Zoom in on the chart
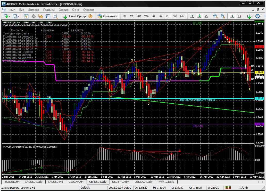 (215, 16)
